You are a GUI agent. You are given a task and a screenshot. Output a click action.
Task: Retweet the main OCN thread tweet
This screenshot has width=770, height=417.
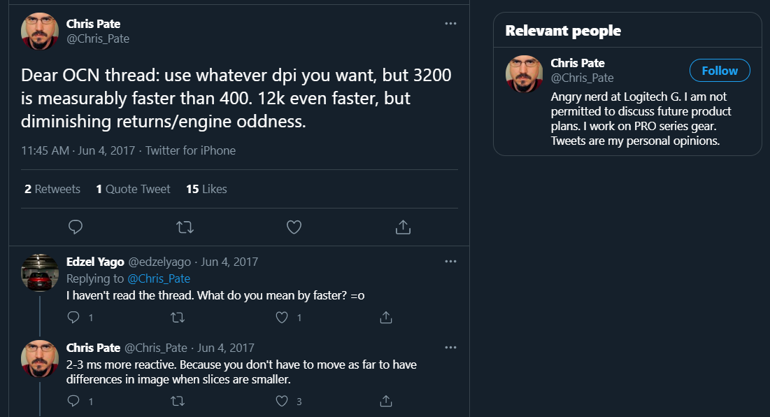[x=185, y=227]
